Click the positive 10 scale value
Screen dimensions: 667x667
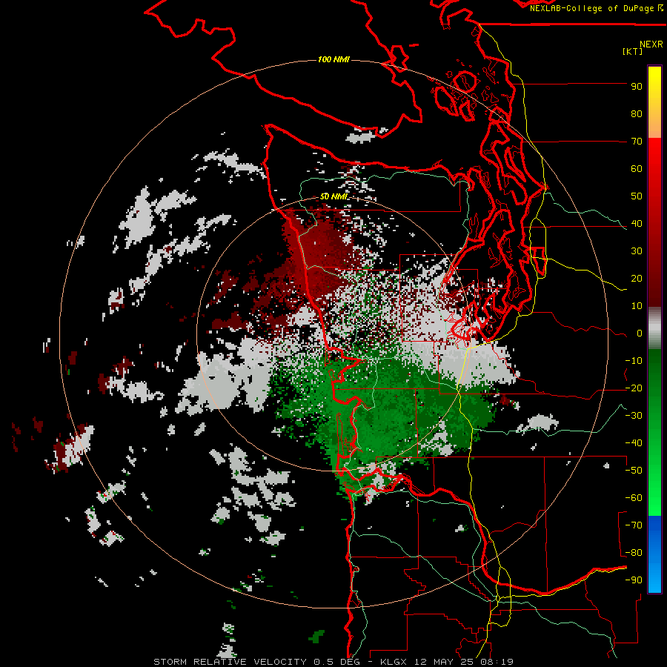pos(637,306)
